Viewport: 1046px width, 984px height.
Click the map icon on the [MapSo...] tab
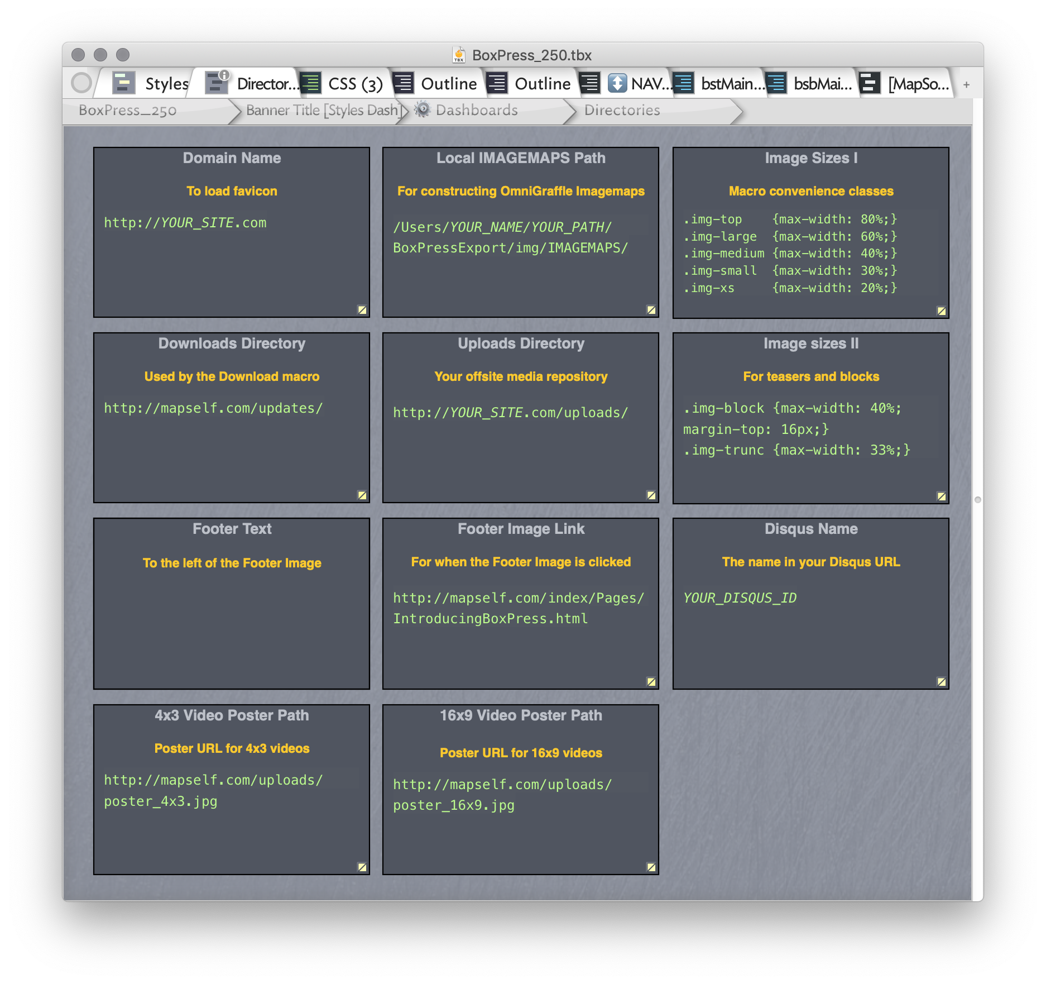point(869,83)
